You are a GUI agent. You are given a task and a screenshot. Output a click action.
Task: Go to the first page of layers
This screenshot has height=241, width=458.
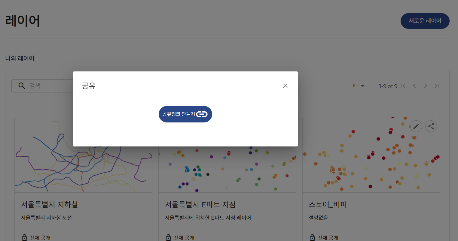(x=403, y=86)
